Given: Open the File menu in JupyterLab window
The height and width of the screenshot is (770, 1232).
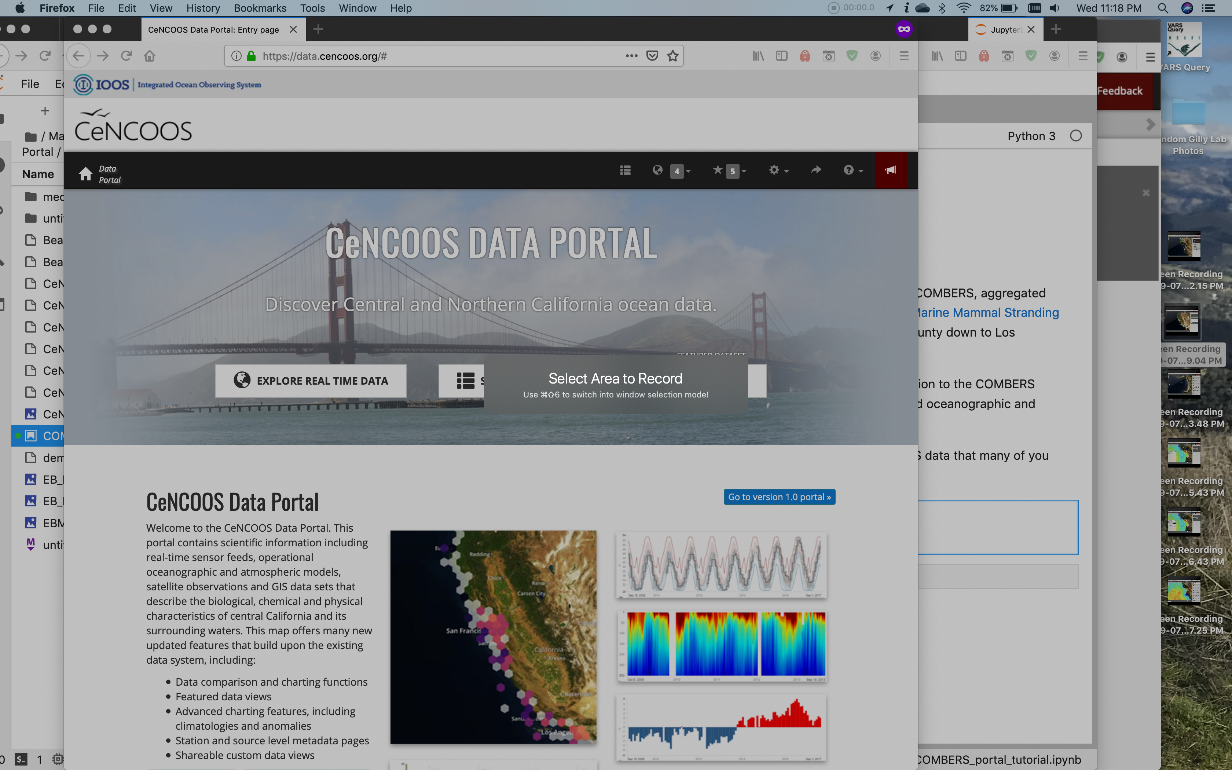Looking at the screenshot, I should coord(30,84).
